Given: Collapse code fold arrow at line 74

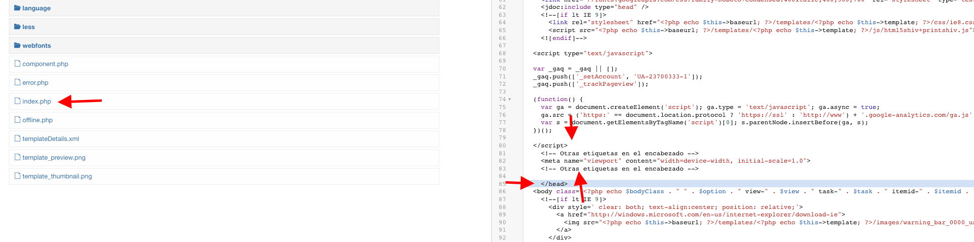Looking at the screenshot, I should [x=509, y=100].
